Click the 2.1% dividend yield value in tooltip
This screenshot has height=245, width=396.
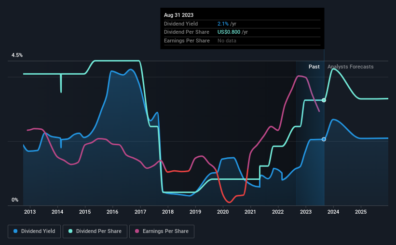(x=223, y=24)
